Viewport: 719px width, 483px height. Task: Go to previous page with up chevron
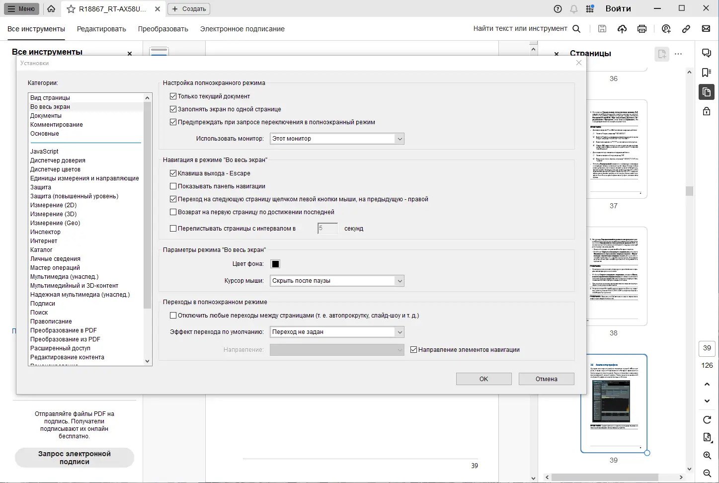coord(707,384)
